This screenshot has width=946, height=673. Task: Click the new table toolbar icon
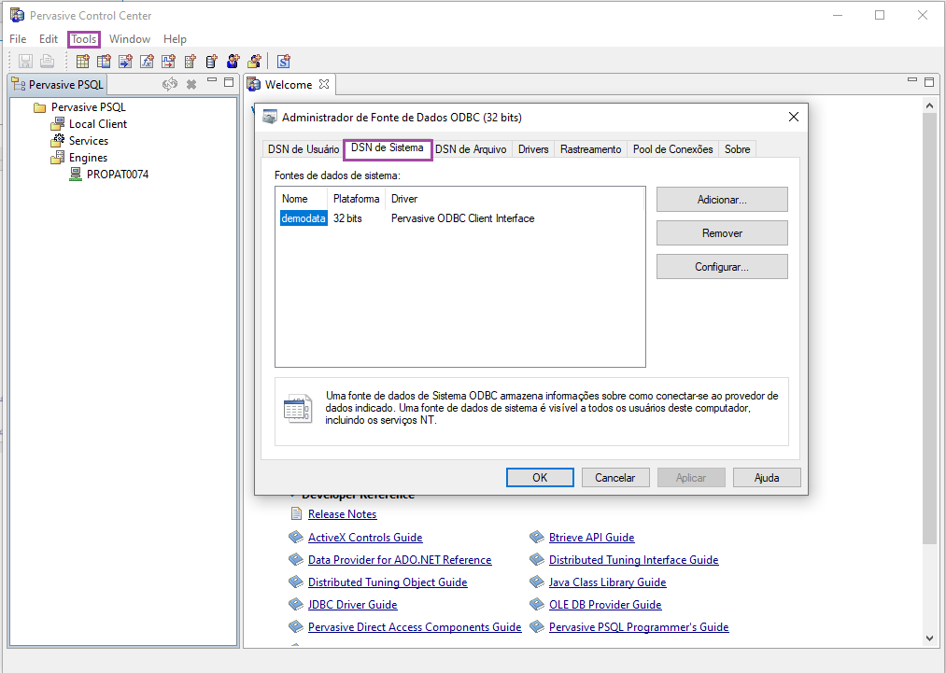83,61
